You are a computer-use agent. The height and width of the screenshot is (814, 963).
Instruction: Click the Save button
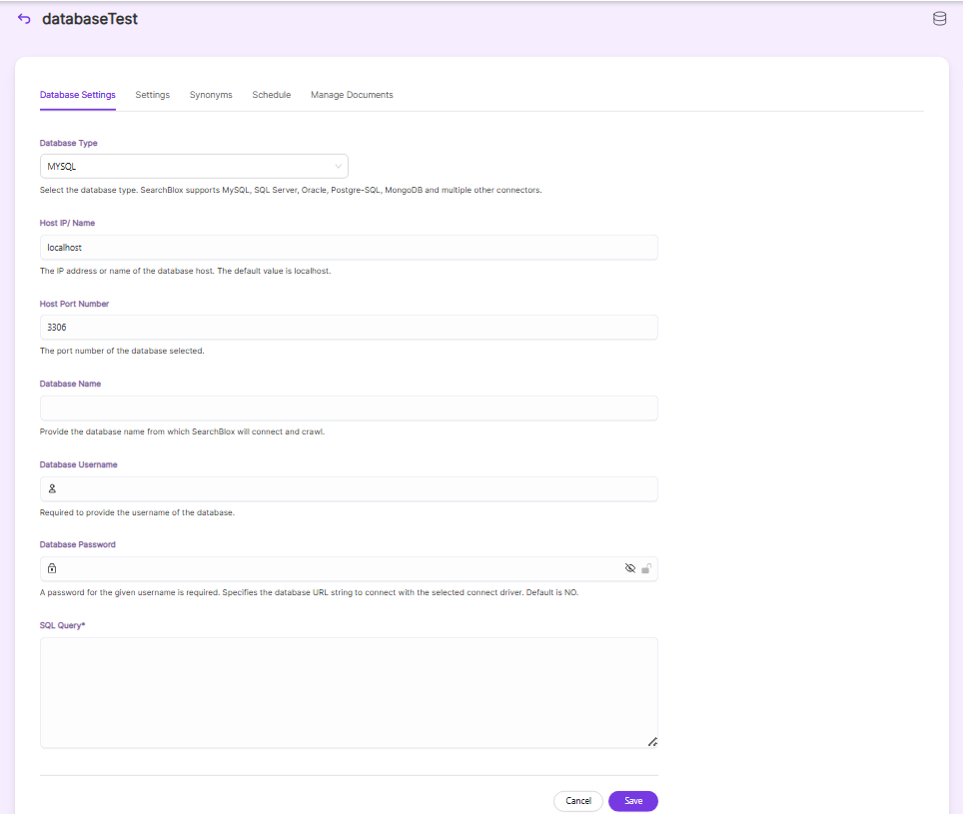pos(633,800)
